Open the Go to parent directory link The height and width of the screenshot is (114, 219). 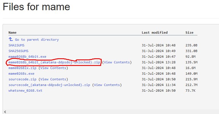pyautogui.click(x=37, y=40)
